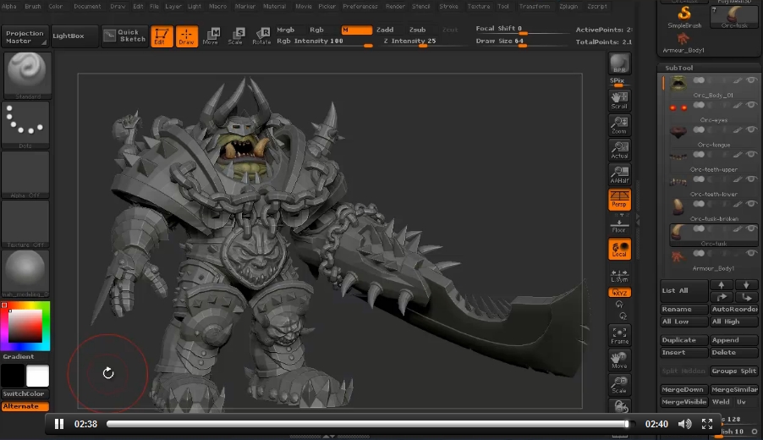The width and height of the screenshot is (763, 440).
Task: Switch to Rotate transform mode
Action: tap(261, 36)
